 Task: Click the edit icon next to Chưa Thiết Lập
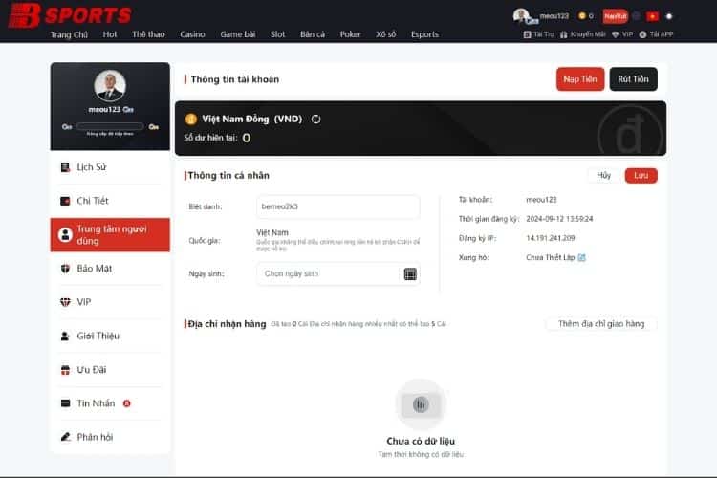581,257
